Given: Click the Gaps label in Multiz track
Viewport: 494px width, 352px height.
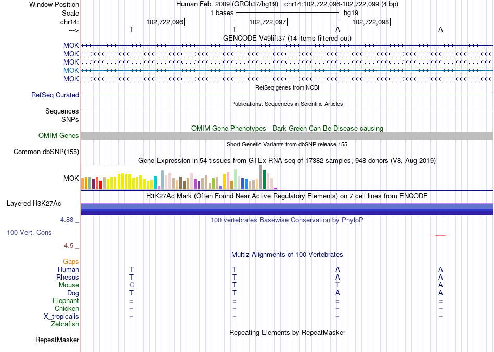Looking at the screenshot, I should point(71,261).
